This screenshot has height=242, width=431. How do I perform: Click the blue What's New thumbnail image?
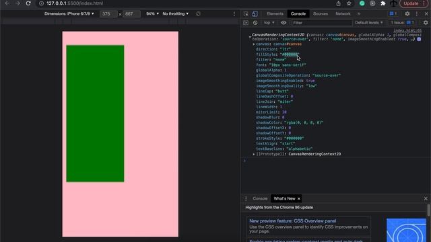point(406,230)
